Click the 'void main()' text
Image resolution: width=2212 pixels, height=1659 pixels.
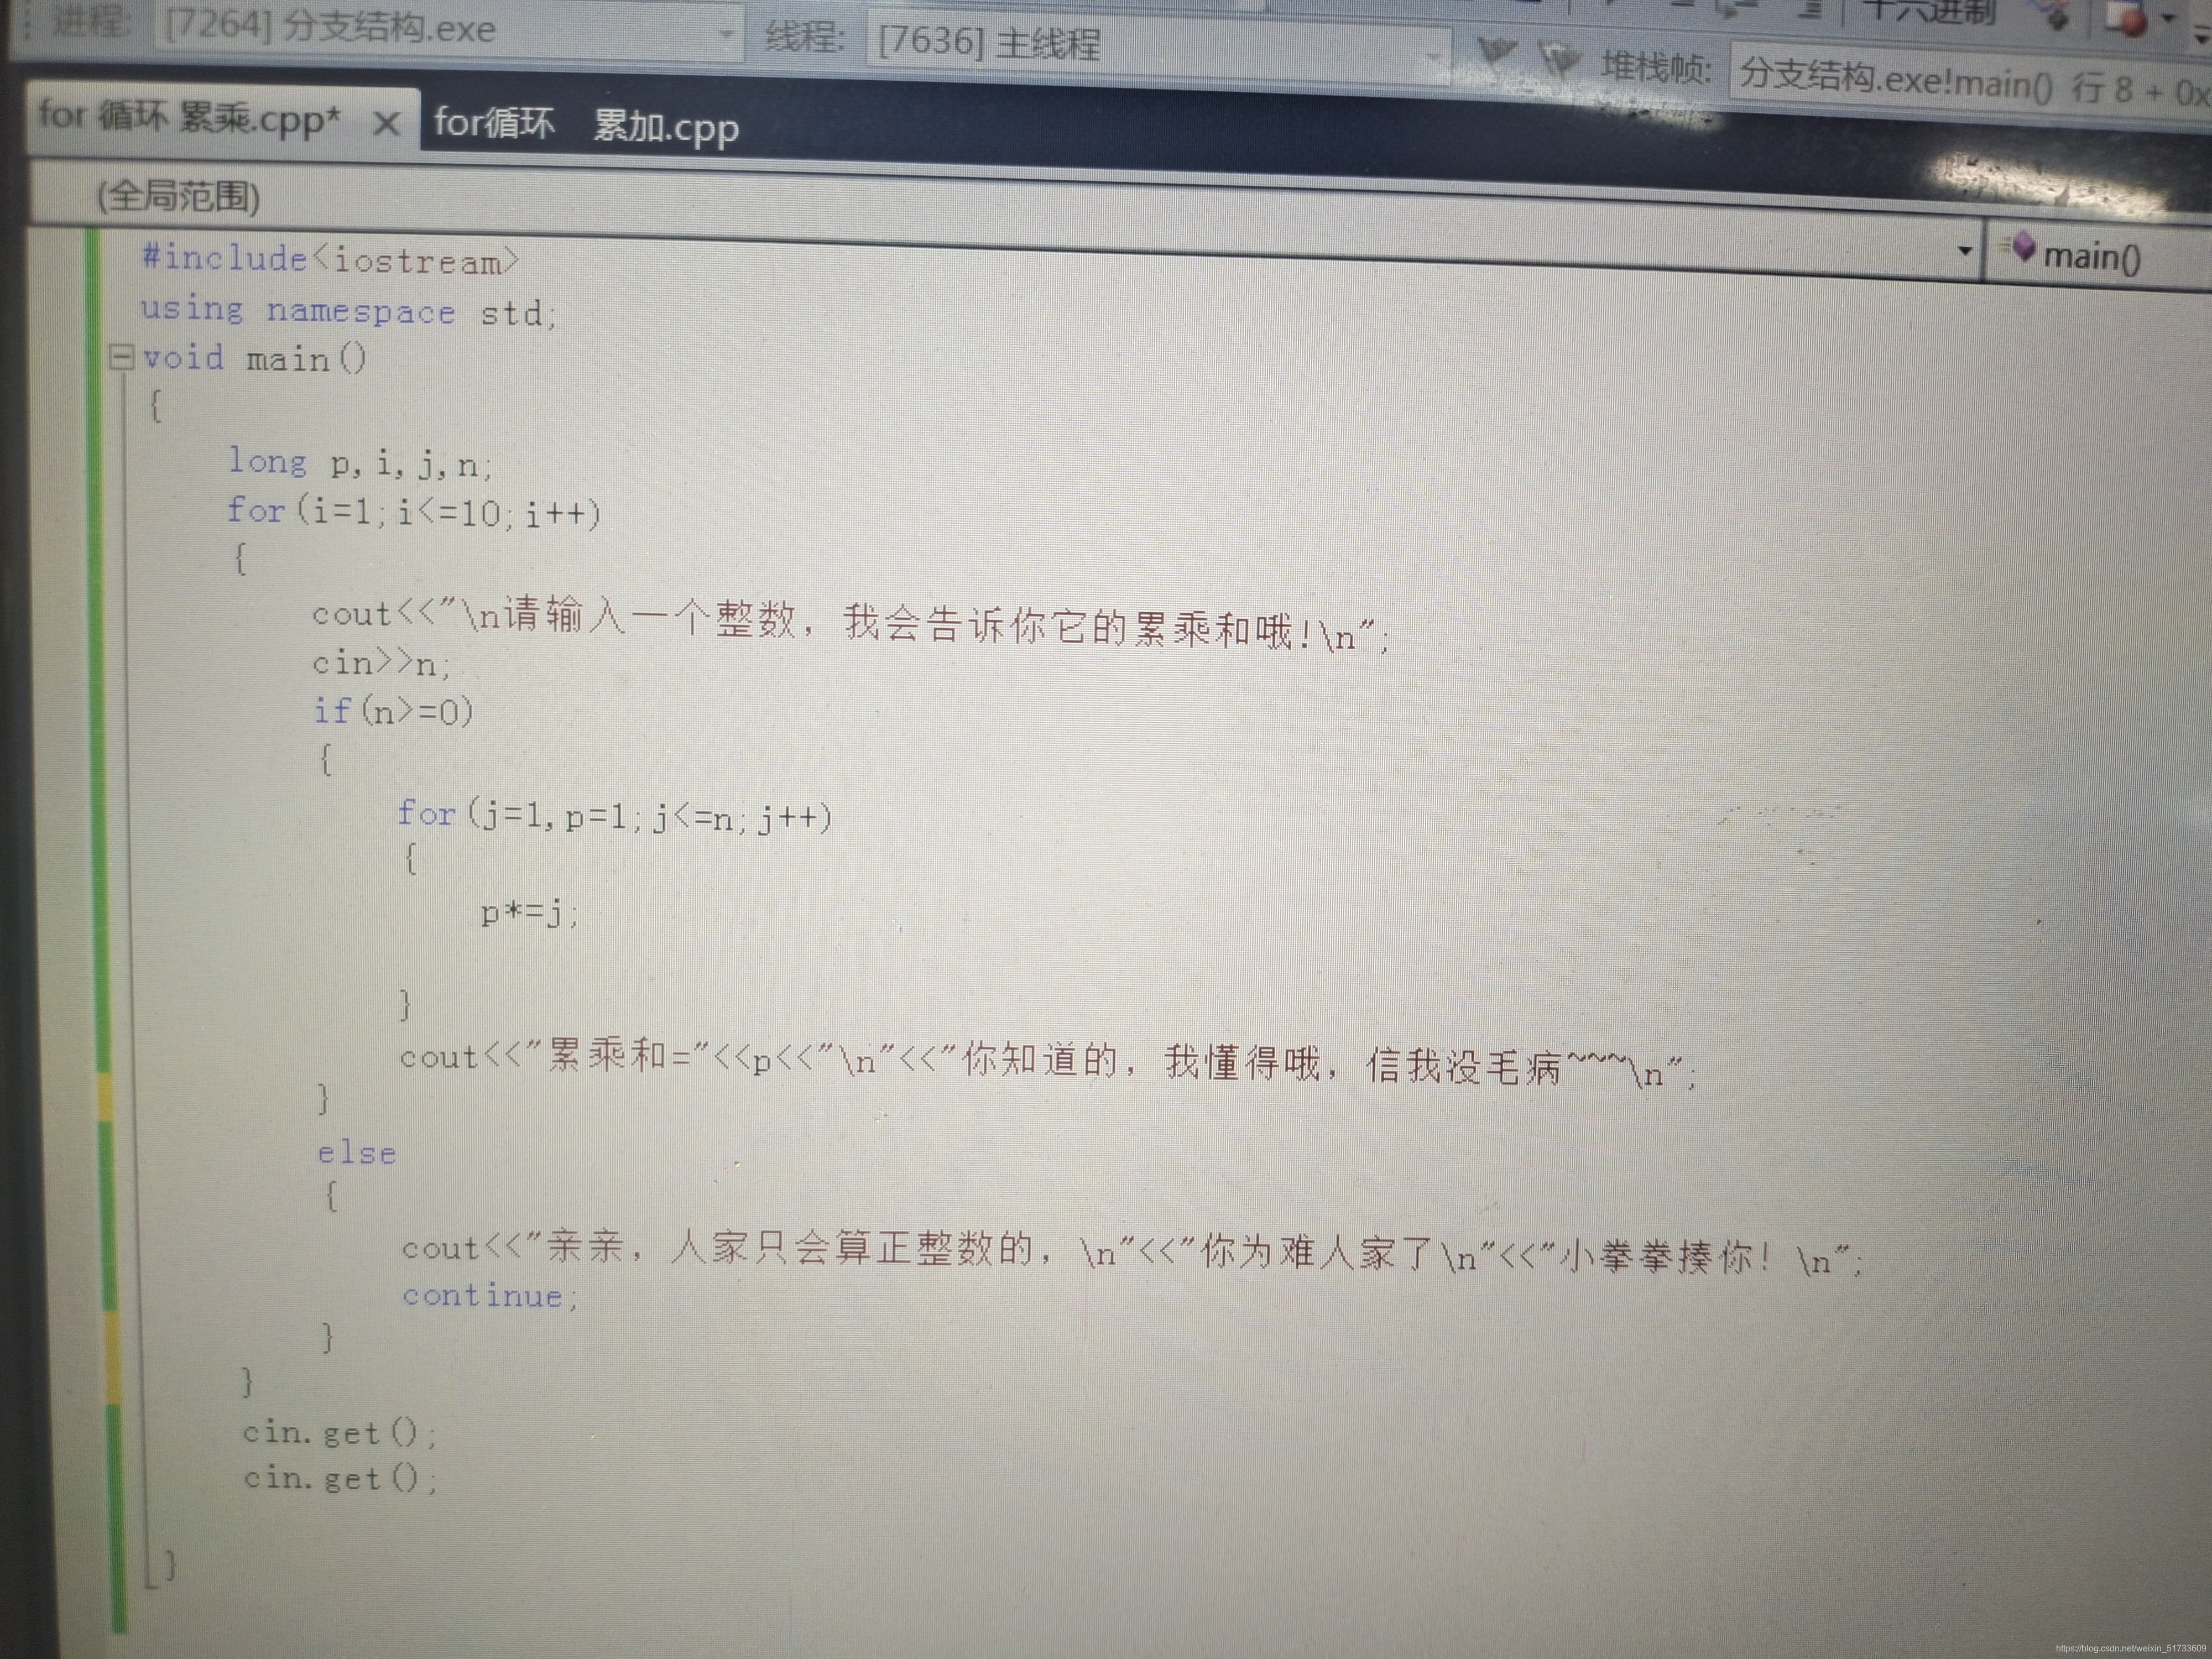[x=255, y=357]
